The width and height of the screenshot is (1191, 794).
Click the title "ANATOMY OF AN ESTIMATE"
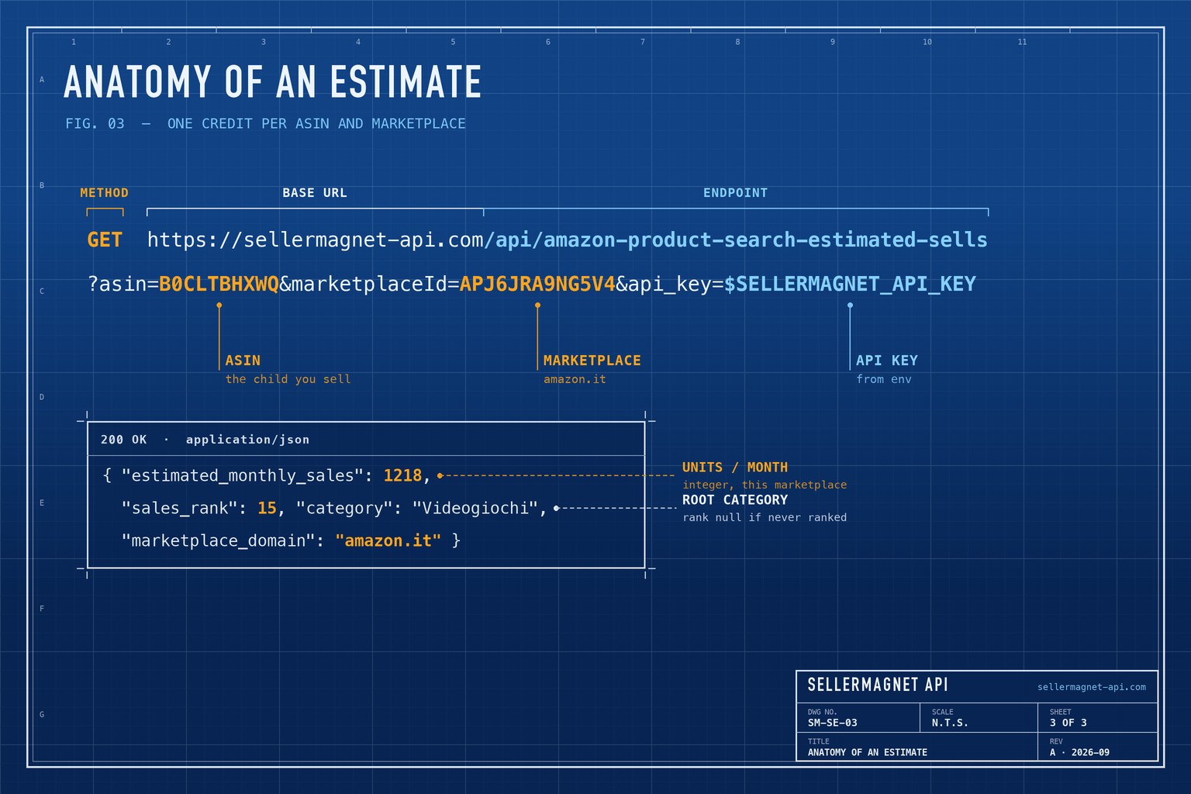coord(272,82)
